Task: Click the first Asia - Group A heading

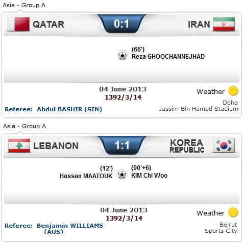Action: pos(24,5)
